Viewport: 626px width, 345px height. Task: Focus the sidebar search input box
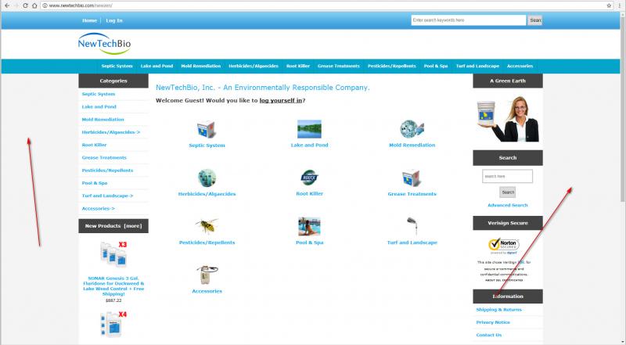tap(507, 176)
